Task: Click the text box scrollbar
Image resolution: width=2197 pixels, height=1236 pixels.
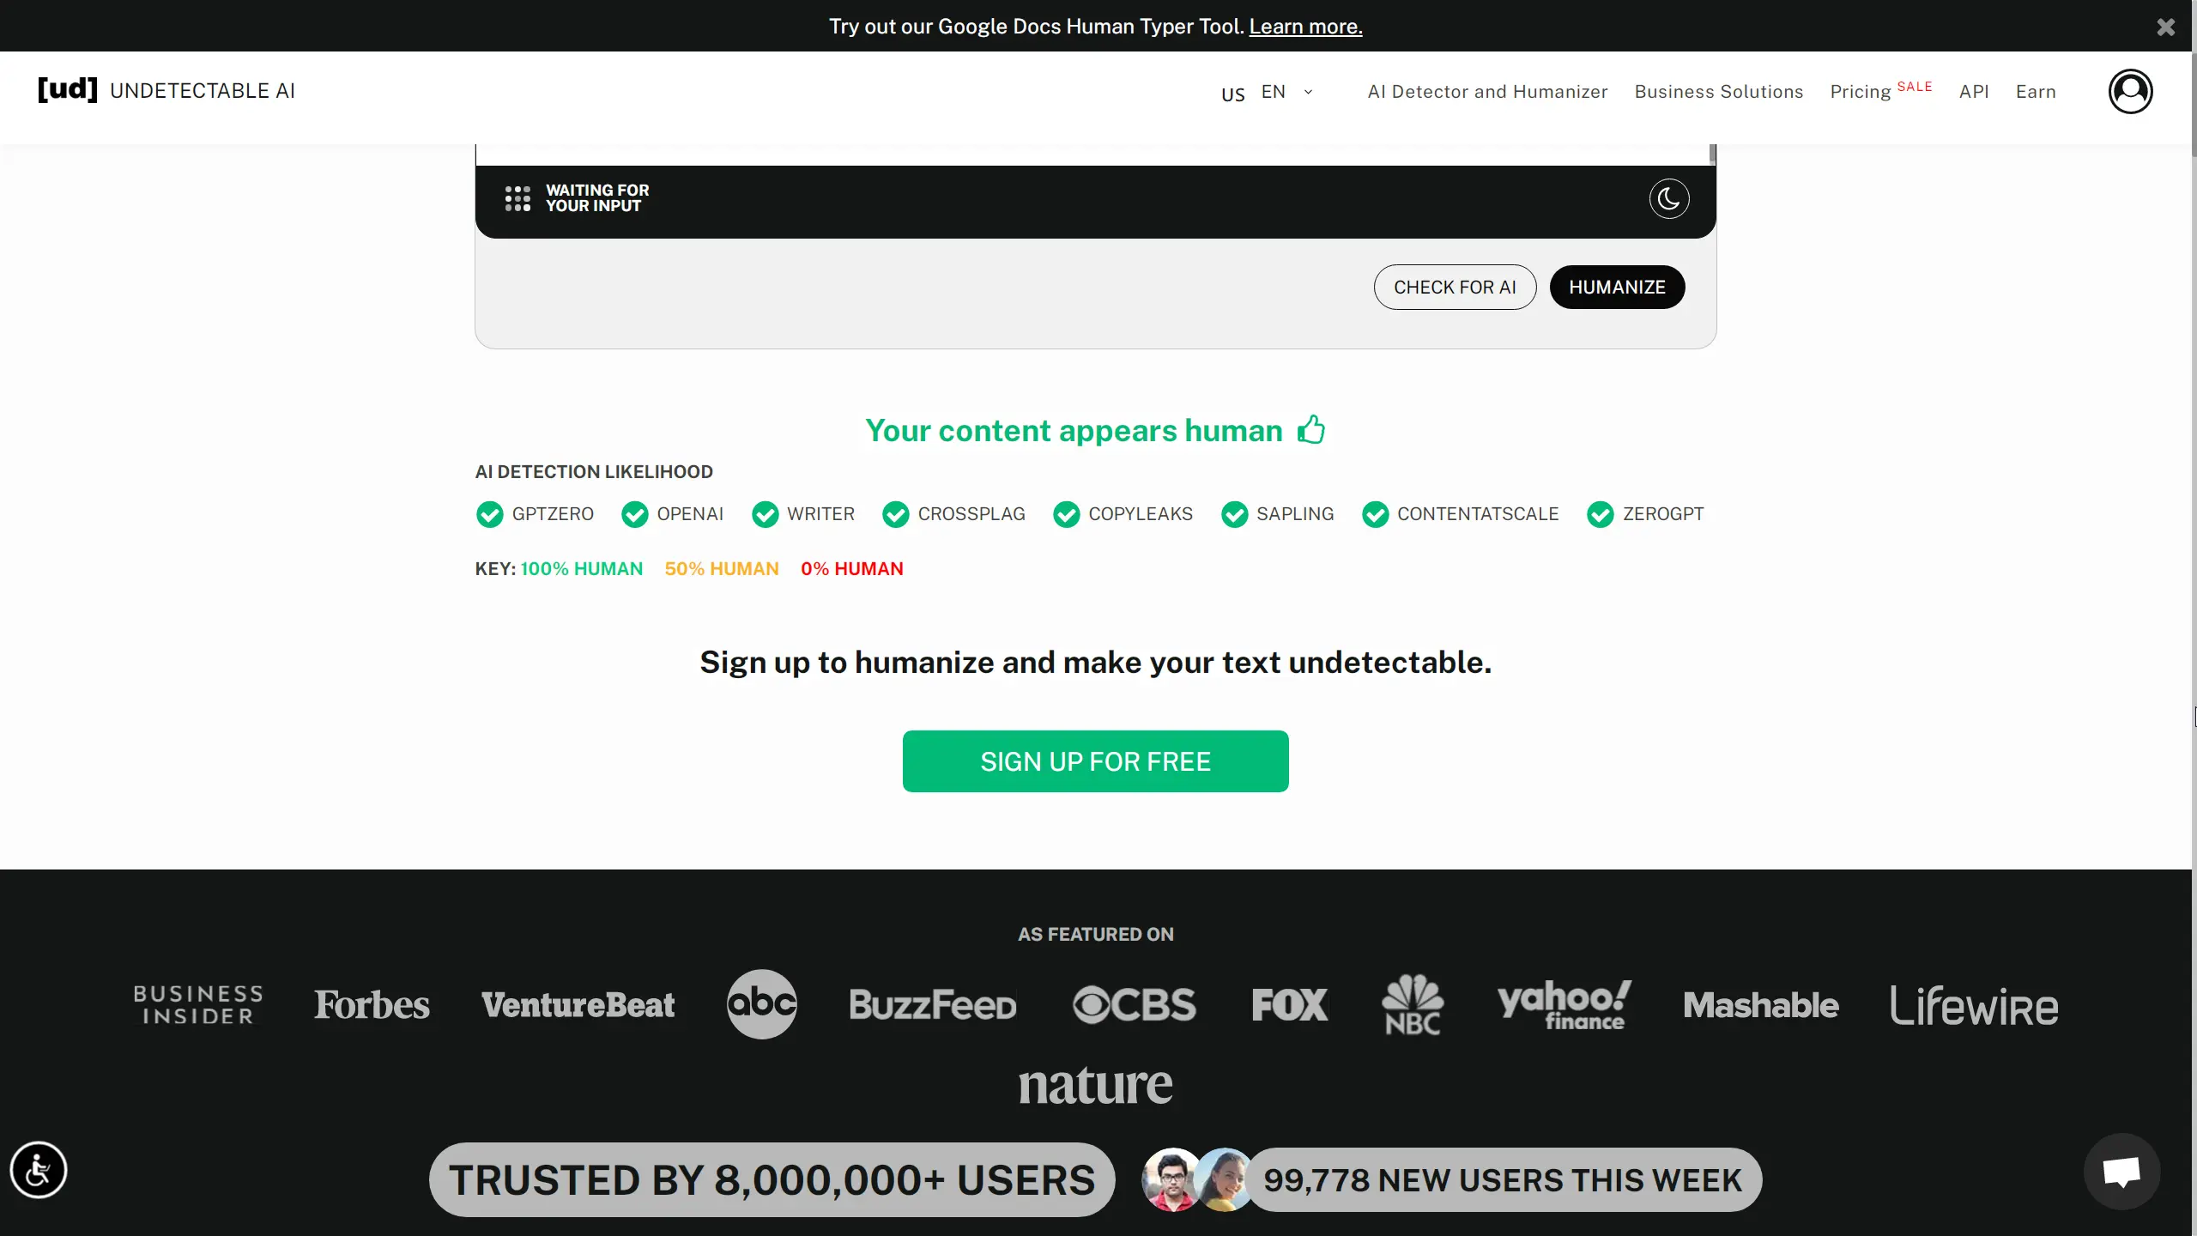Action: pos(1712,154)
